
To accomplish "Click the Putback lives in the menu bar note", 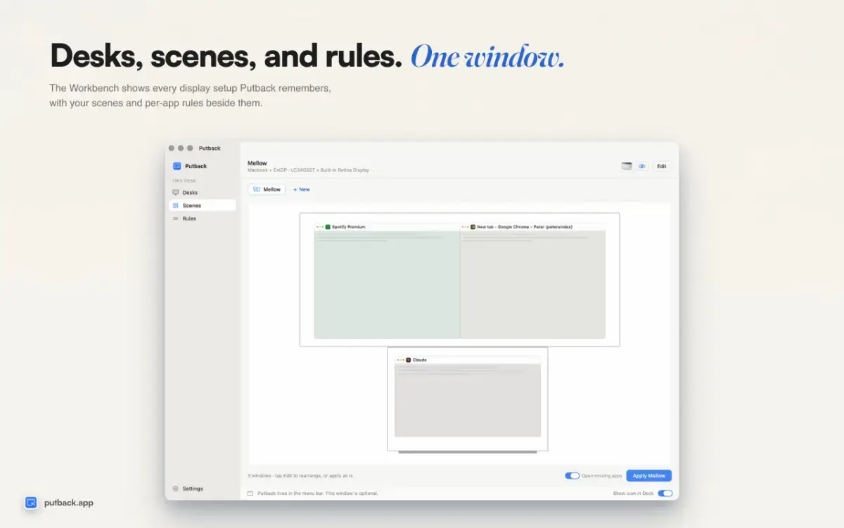I will coord(318,494).
